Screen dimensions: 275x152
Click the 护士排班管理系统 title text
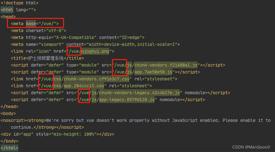tap(46, 58)
